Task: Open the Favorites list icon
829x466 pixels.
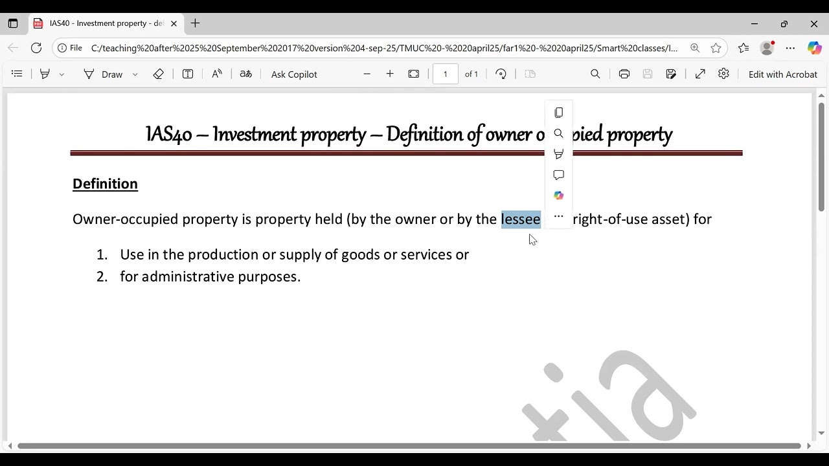Action: pos(744,48)
